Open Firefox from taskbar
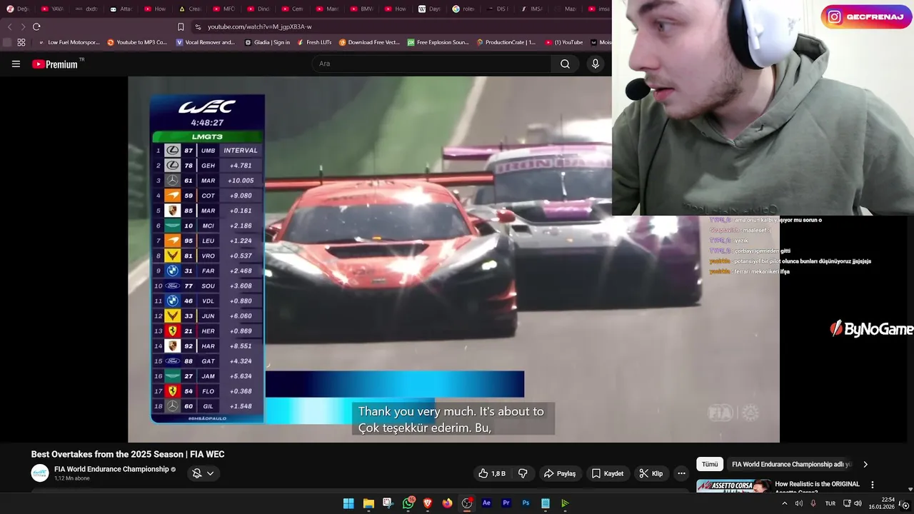 coord(447,503)
